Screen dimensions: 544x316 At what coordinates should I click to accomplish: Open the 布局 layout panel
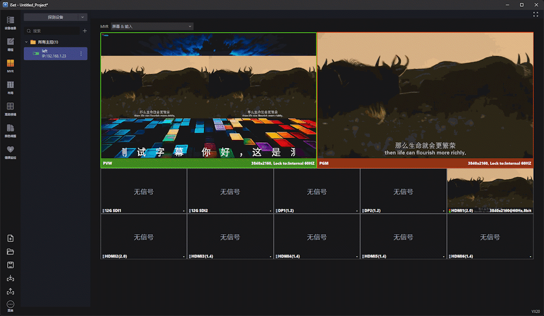(x=10, y=86)
